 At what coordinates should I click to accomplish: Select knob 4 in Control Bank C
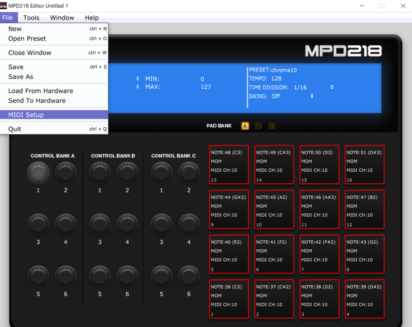tap(189, 225)
